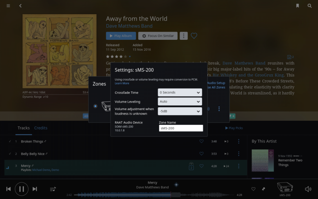Click the Dave Matthews Band link in the review
Image resolution: width=318 pixels, height=199 pixels.
[244, 63]
